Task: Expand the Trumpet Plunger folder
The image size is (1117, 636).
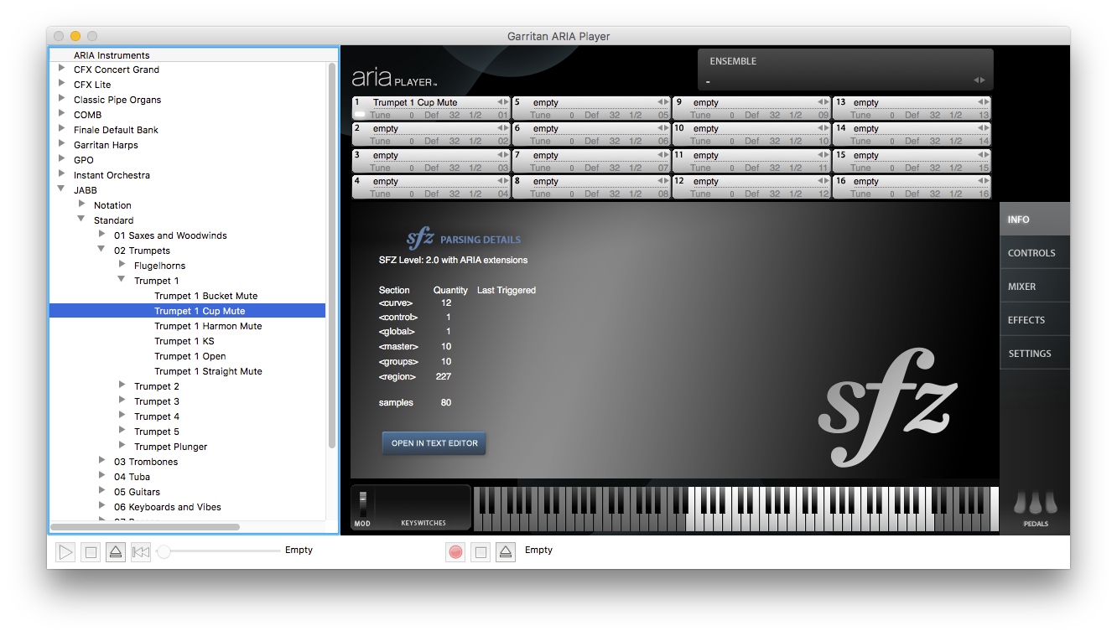Action: [122, 446]
